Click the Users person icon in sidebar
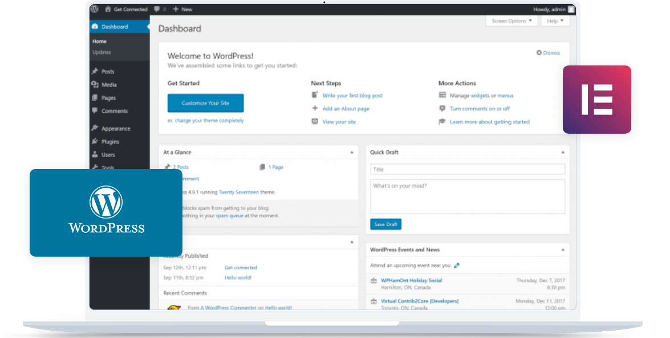 [x=95, y=154]
